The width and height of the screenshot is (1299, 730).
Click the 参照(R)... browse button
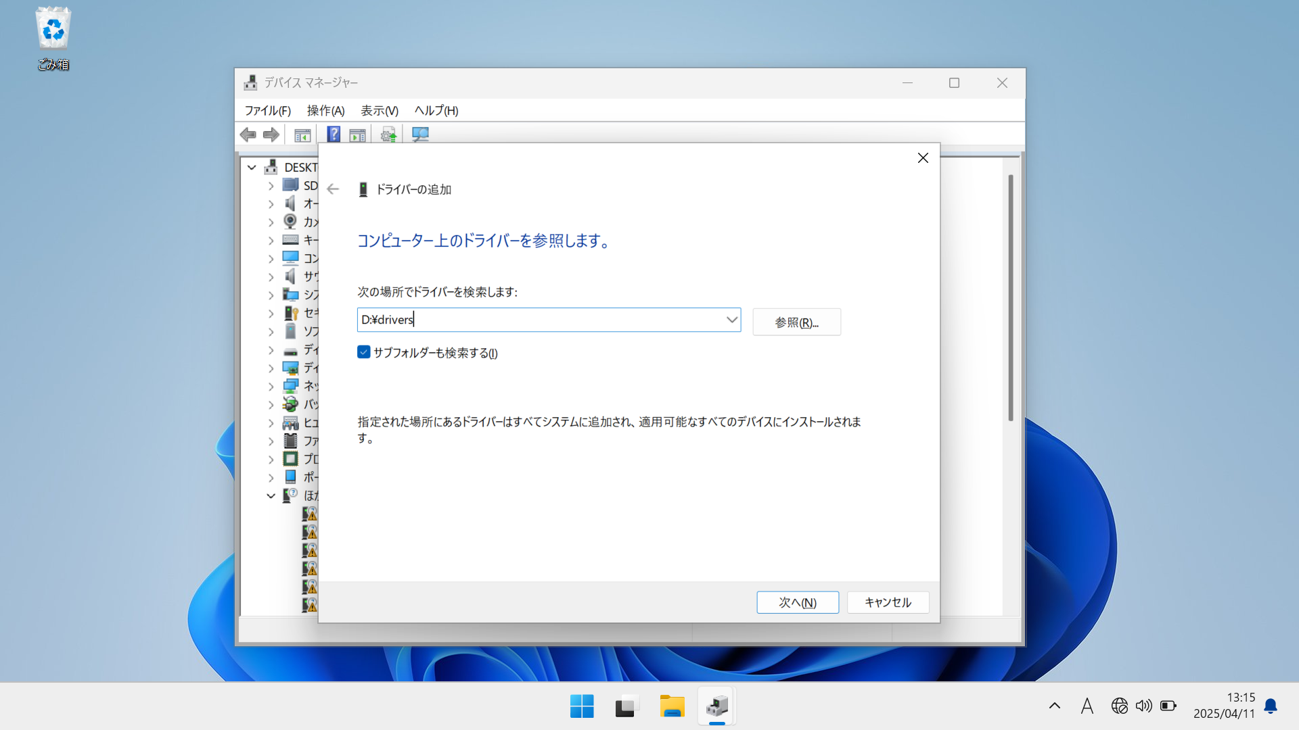(796, 322)
